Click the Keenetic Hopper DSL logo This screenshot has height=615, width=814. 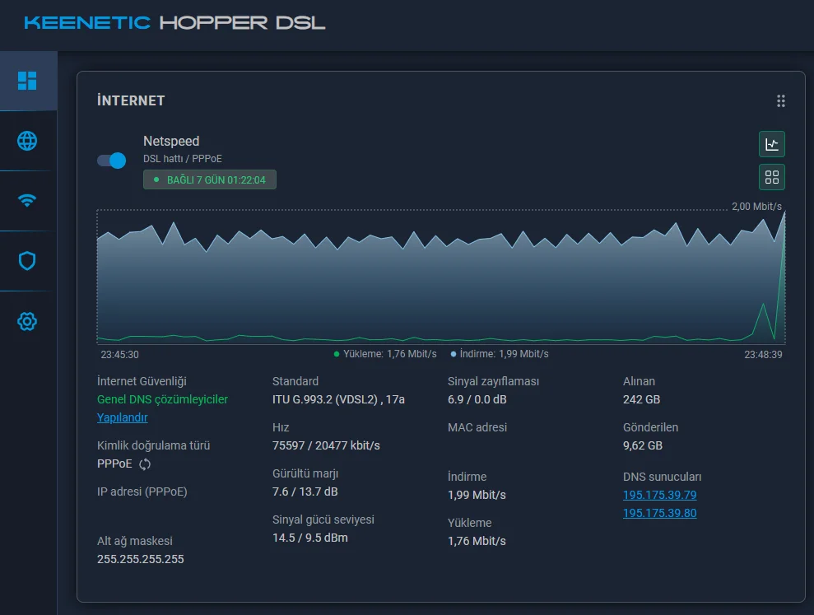[x=174, y=23]
